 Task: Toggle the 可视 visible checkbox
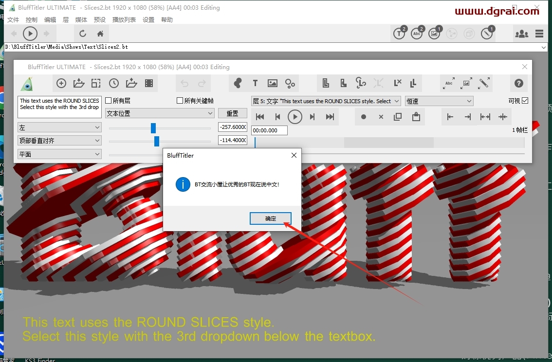pyautogui.click(x=525, y=101)
